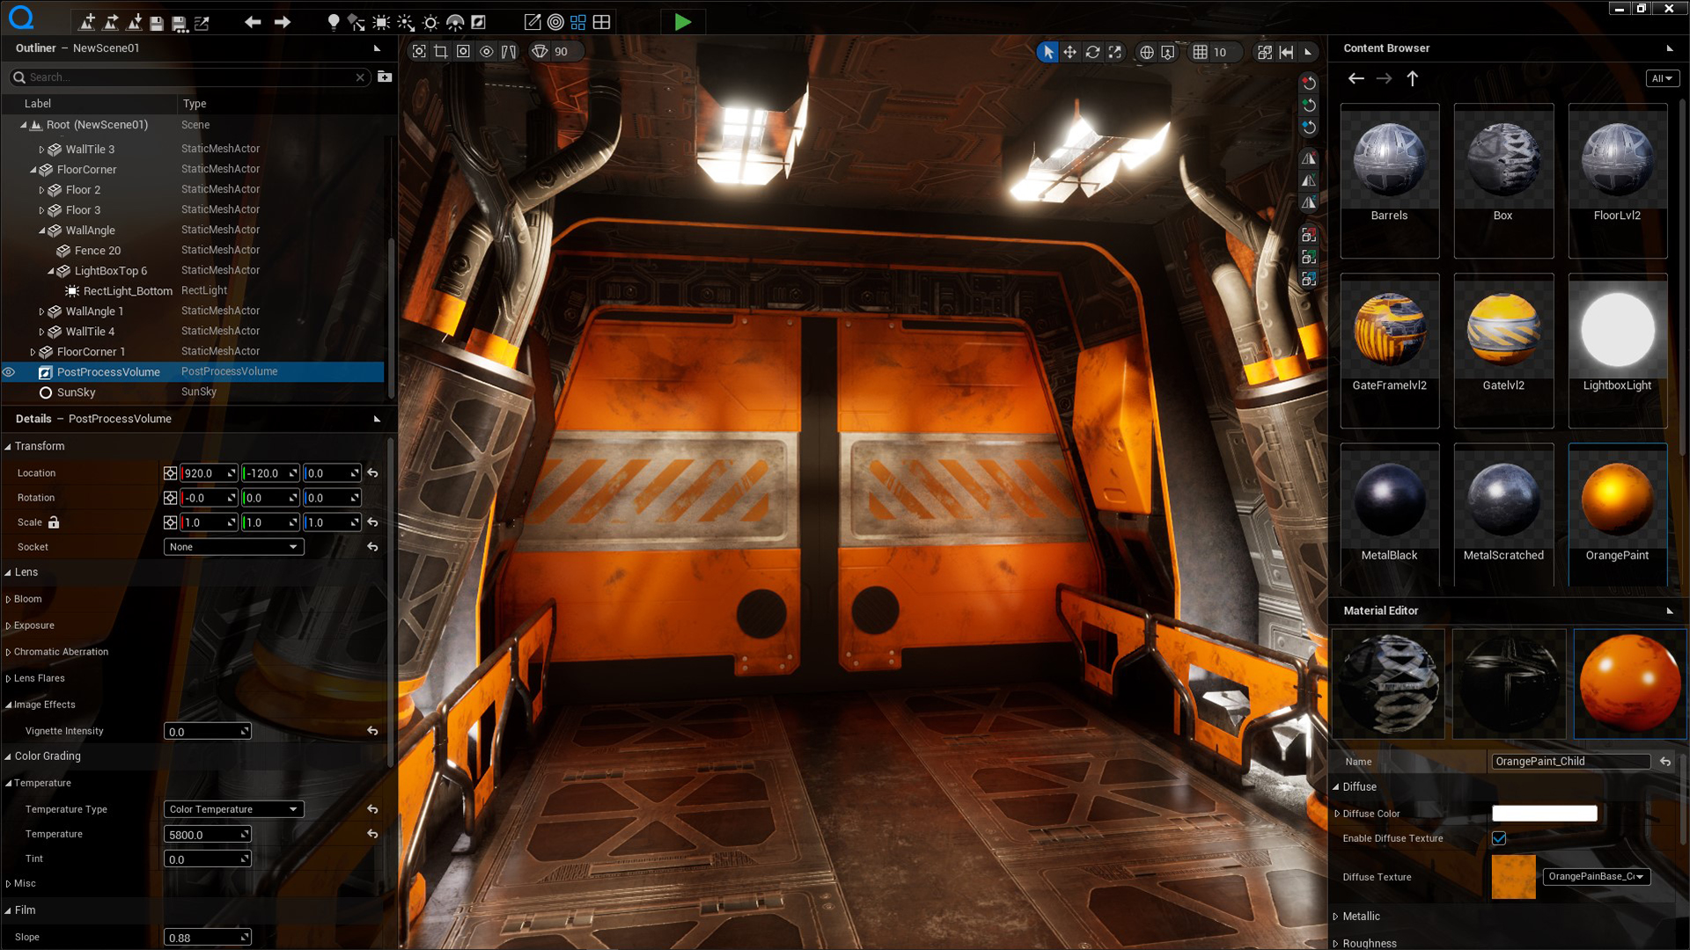Enable the Enable Diffuse Texture checkbox
This screenshot has height=950, width=1690.
(x=1500, y=837)
